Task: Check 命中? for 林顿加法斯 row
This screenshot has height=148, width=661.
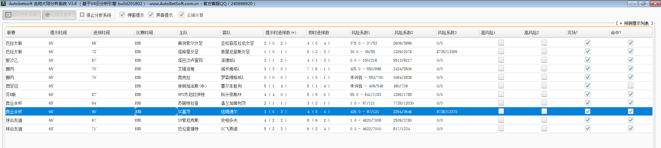Action: click(631, 86)
